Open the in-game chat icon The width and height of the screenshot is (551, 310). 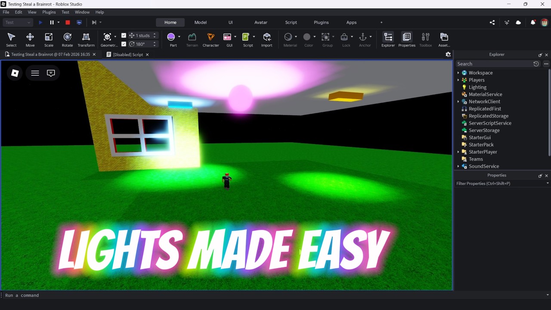pyautogui.click(x=51, y=73)
